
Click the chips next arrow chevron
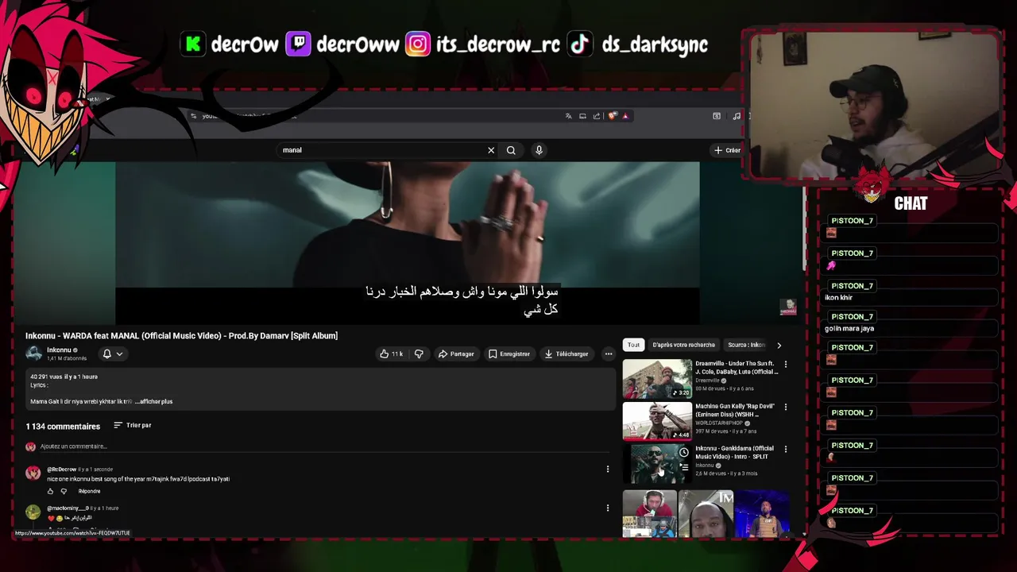pyautogui.click(x=779, y=345)
